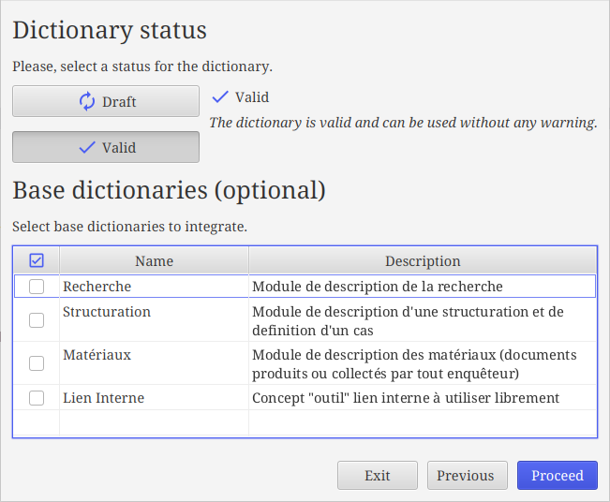This screenshot has width=610, height=502.
Task: Set dictionary status to Valid button
Action: 106,147
